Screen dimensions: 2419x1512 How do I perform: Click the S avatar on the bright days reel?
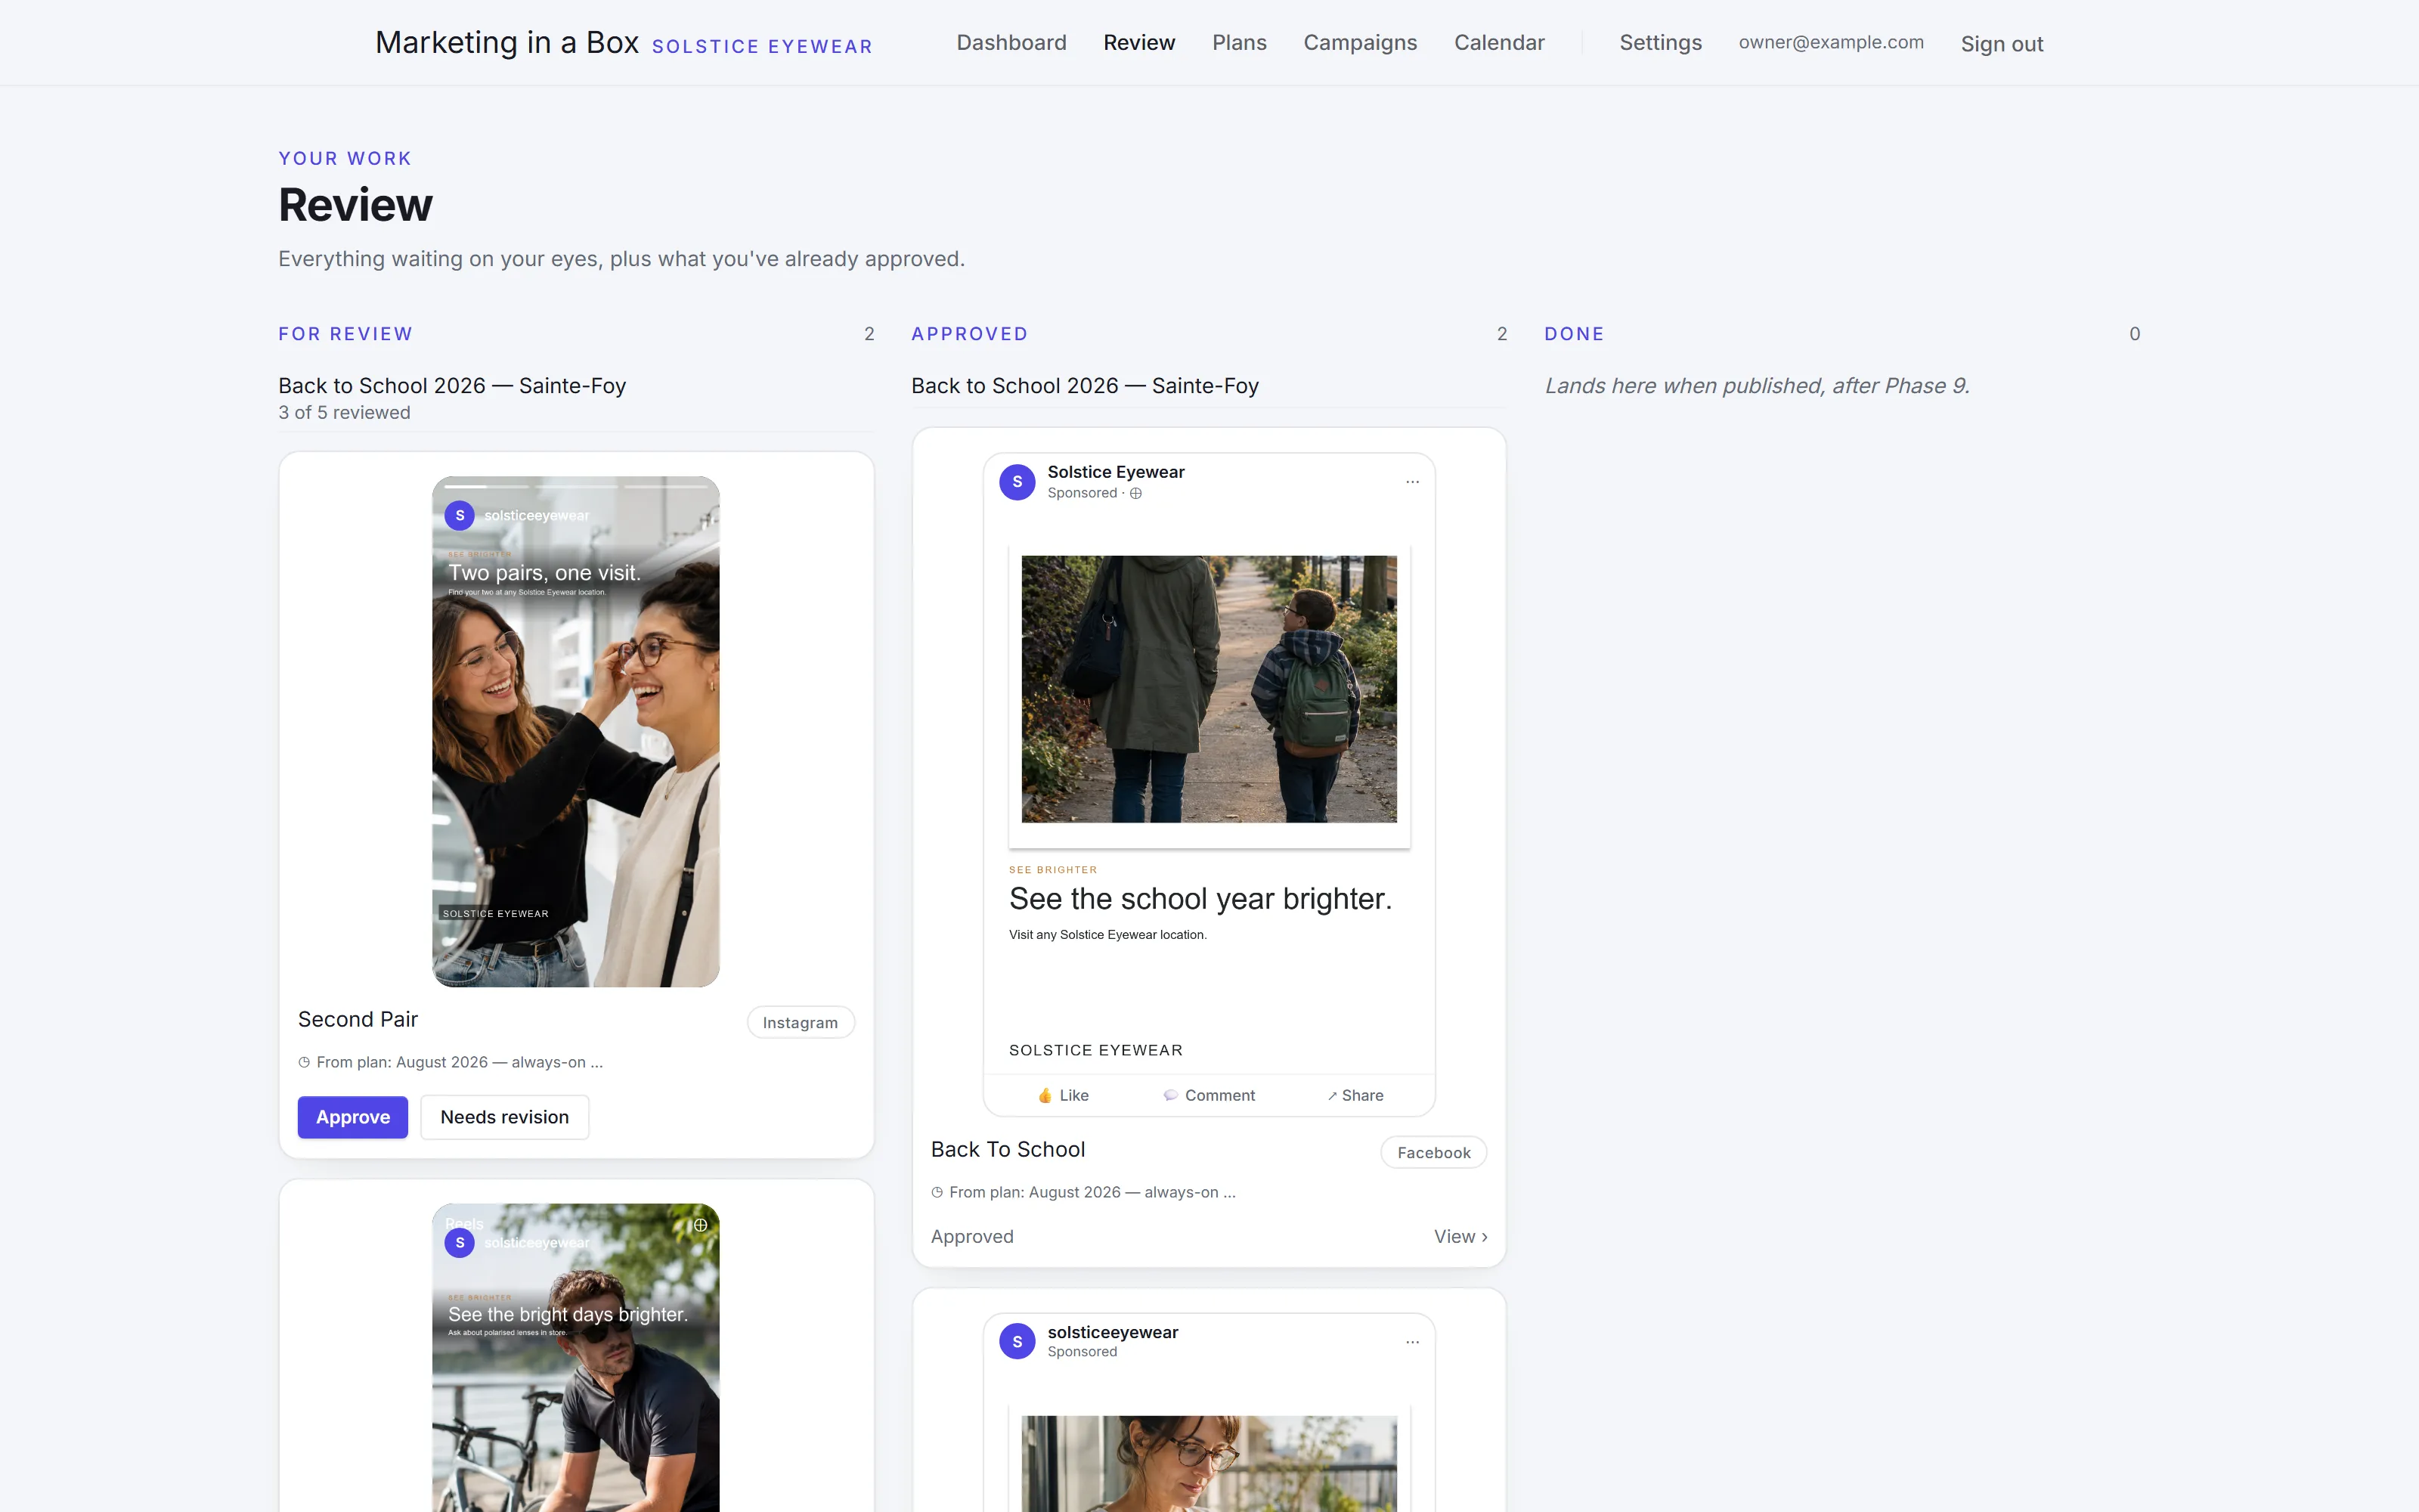point(459,1243)
